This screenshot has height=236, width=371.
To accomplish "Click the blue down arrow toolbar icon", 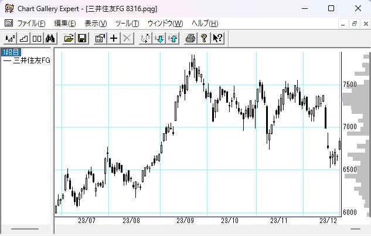I will 159,38.
